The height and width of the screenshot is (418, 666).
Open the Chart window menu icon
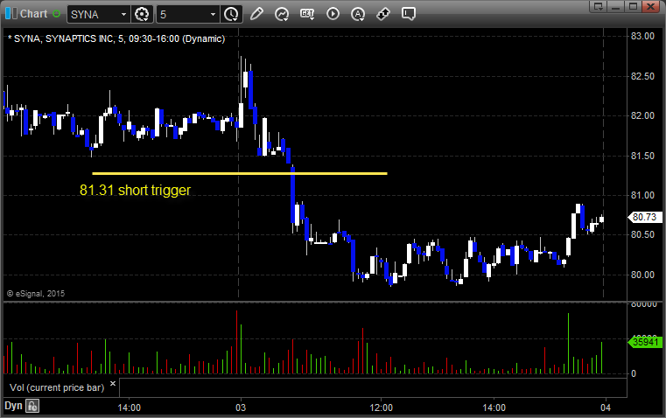tap(10, 14)
